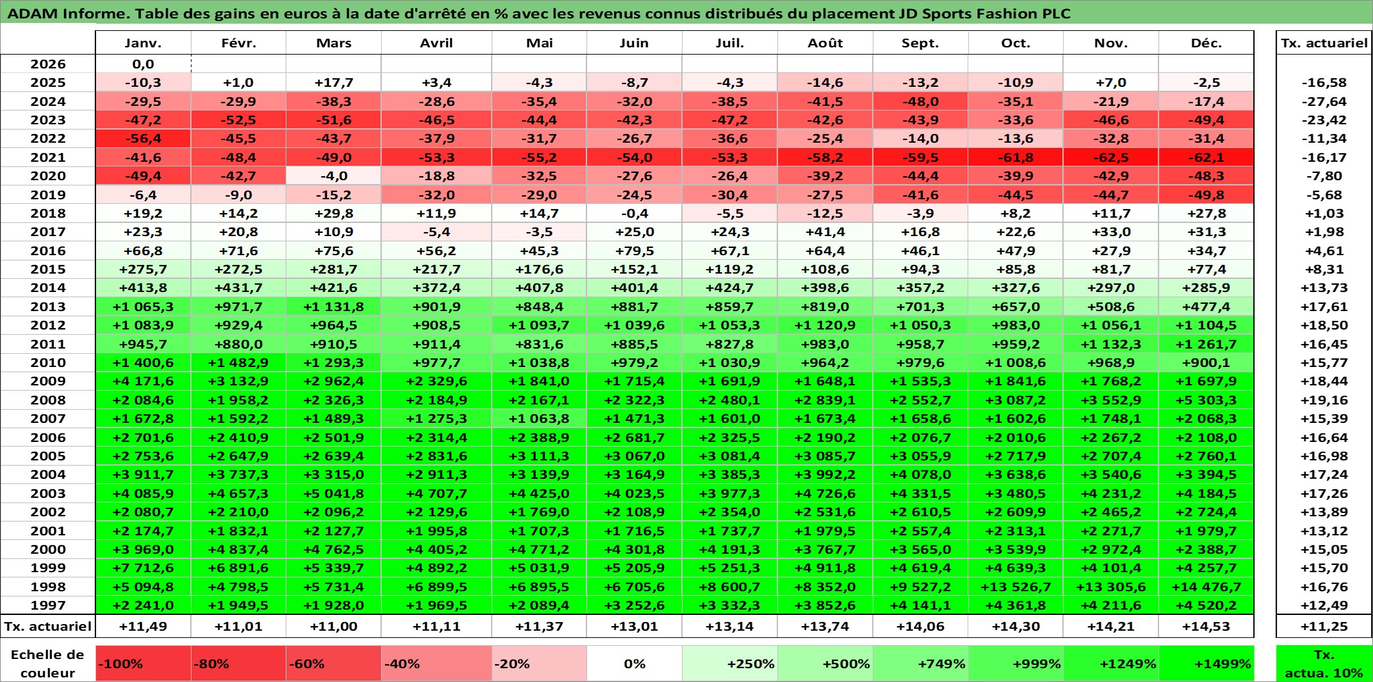The height and width of the screenshot is (682, 1373).
Task: Click the +41,4 cell in August 2017
Action: [x=825, y=231]
